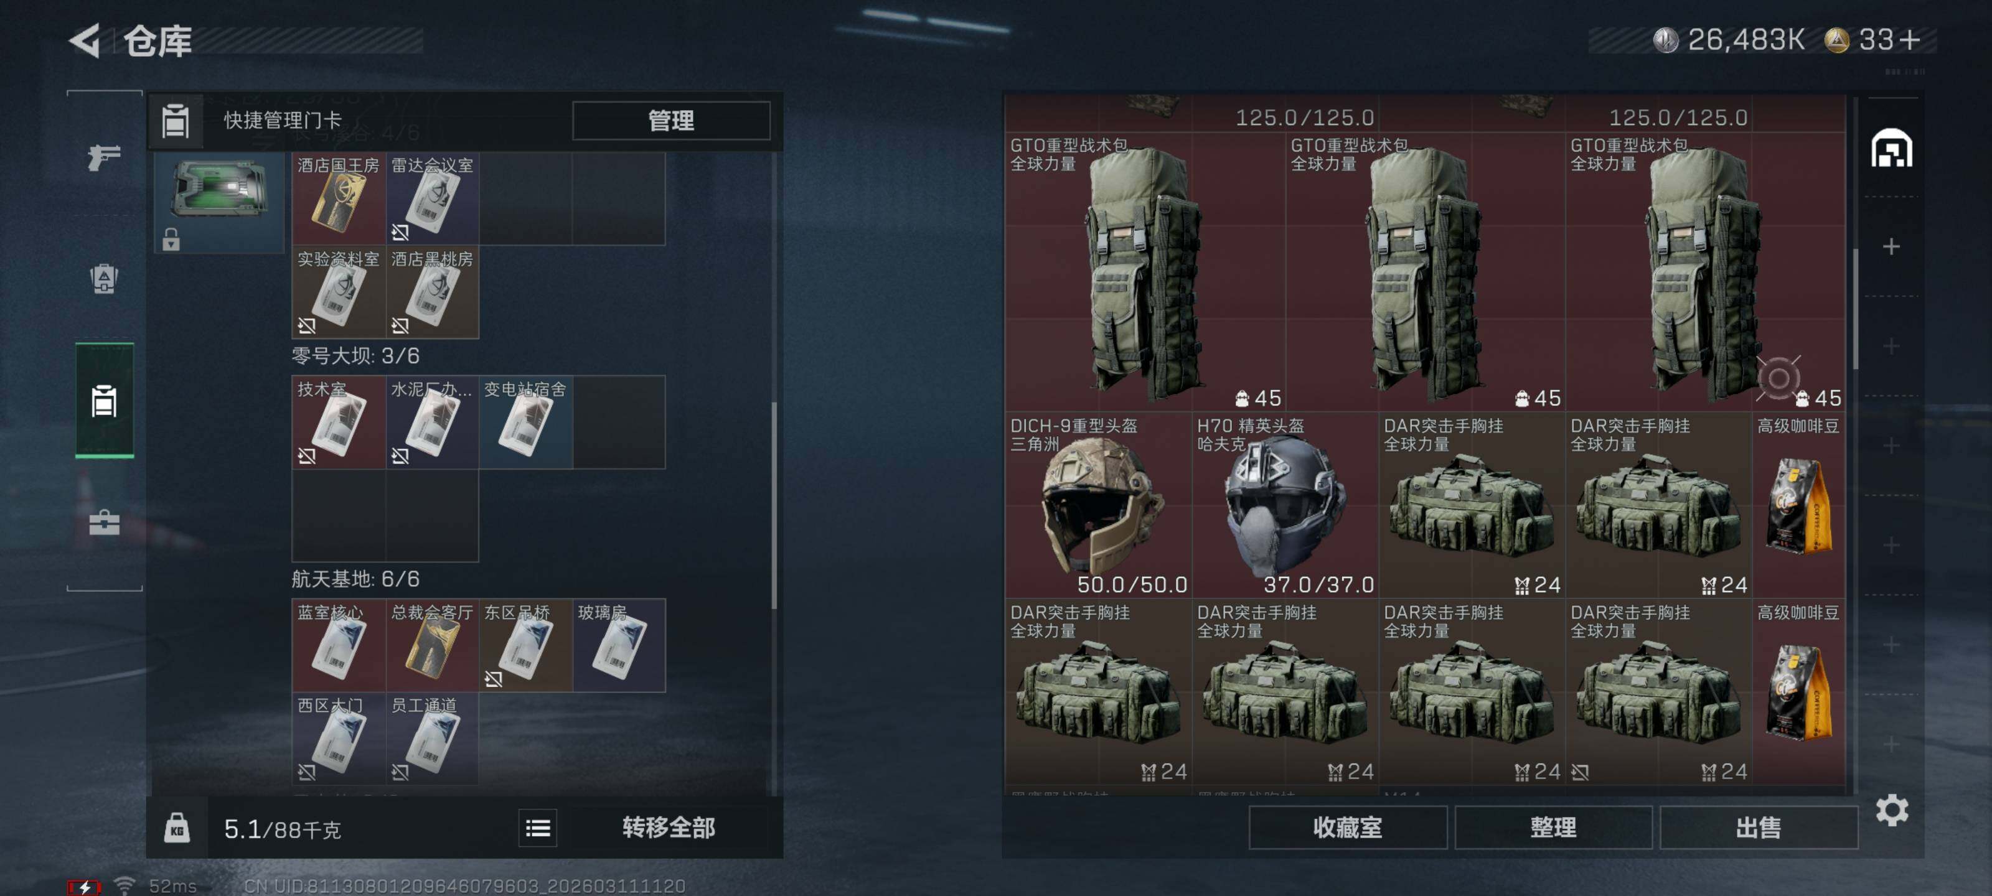
Task: Click the 转移全部 button
Action: pyautogui.click(x=669, y=828)
